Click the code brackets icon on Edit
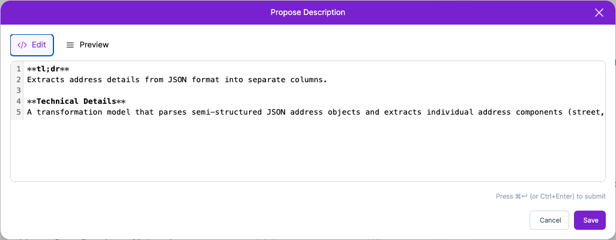This screenshot has width=616, height=240. 22,45
